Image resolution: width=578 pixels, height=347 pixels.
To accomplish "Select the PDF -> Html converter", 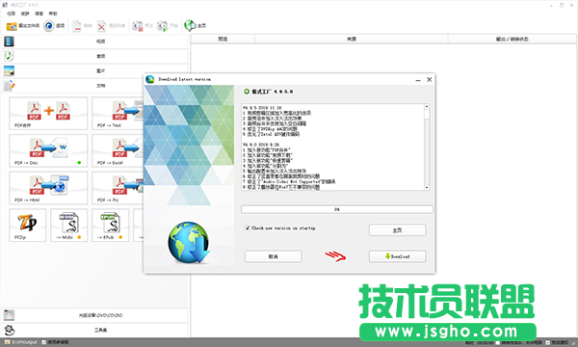I will (48, 188).
